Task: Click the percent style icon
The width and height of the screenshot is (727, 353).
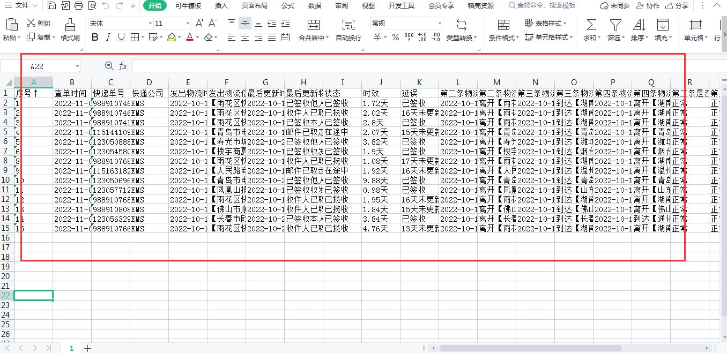Action: click(395, 37)
